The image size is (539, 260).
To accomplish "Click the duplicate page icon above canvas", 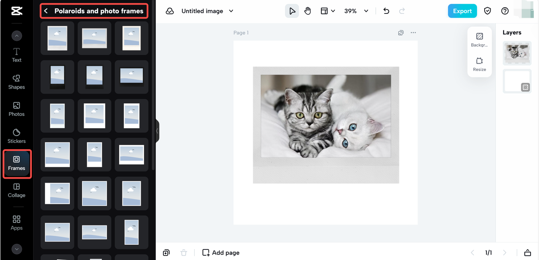I will coord(401,33).
